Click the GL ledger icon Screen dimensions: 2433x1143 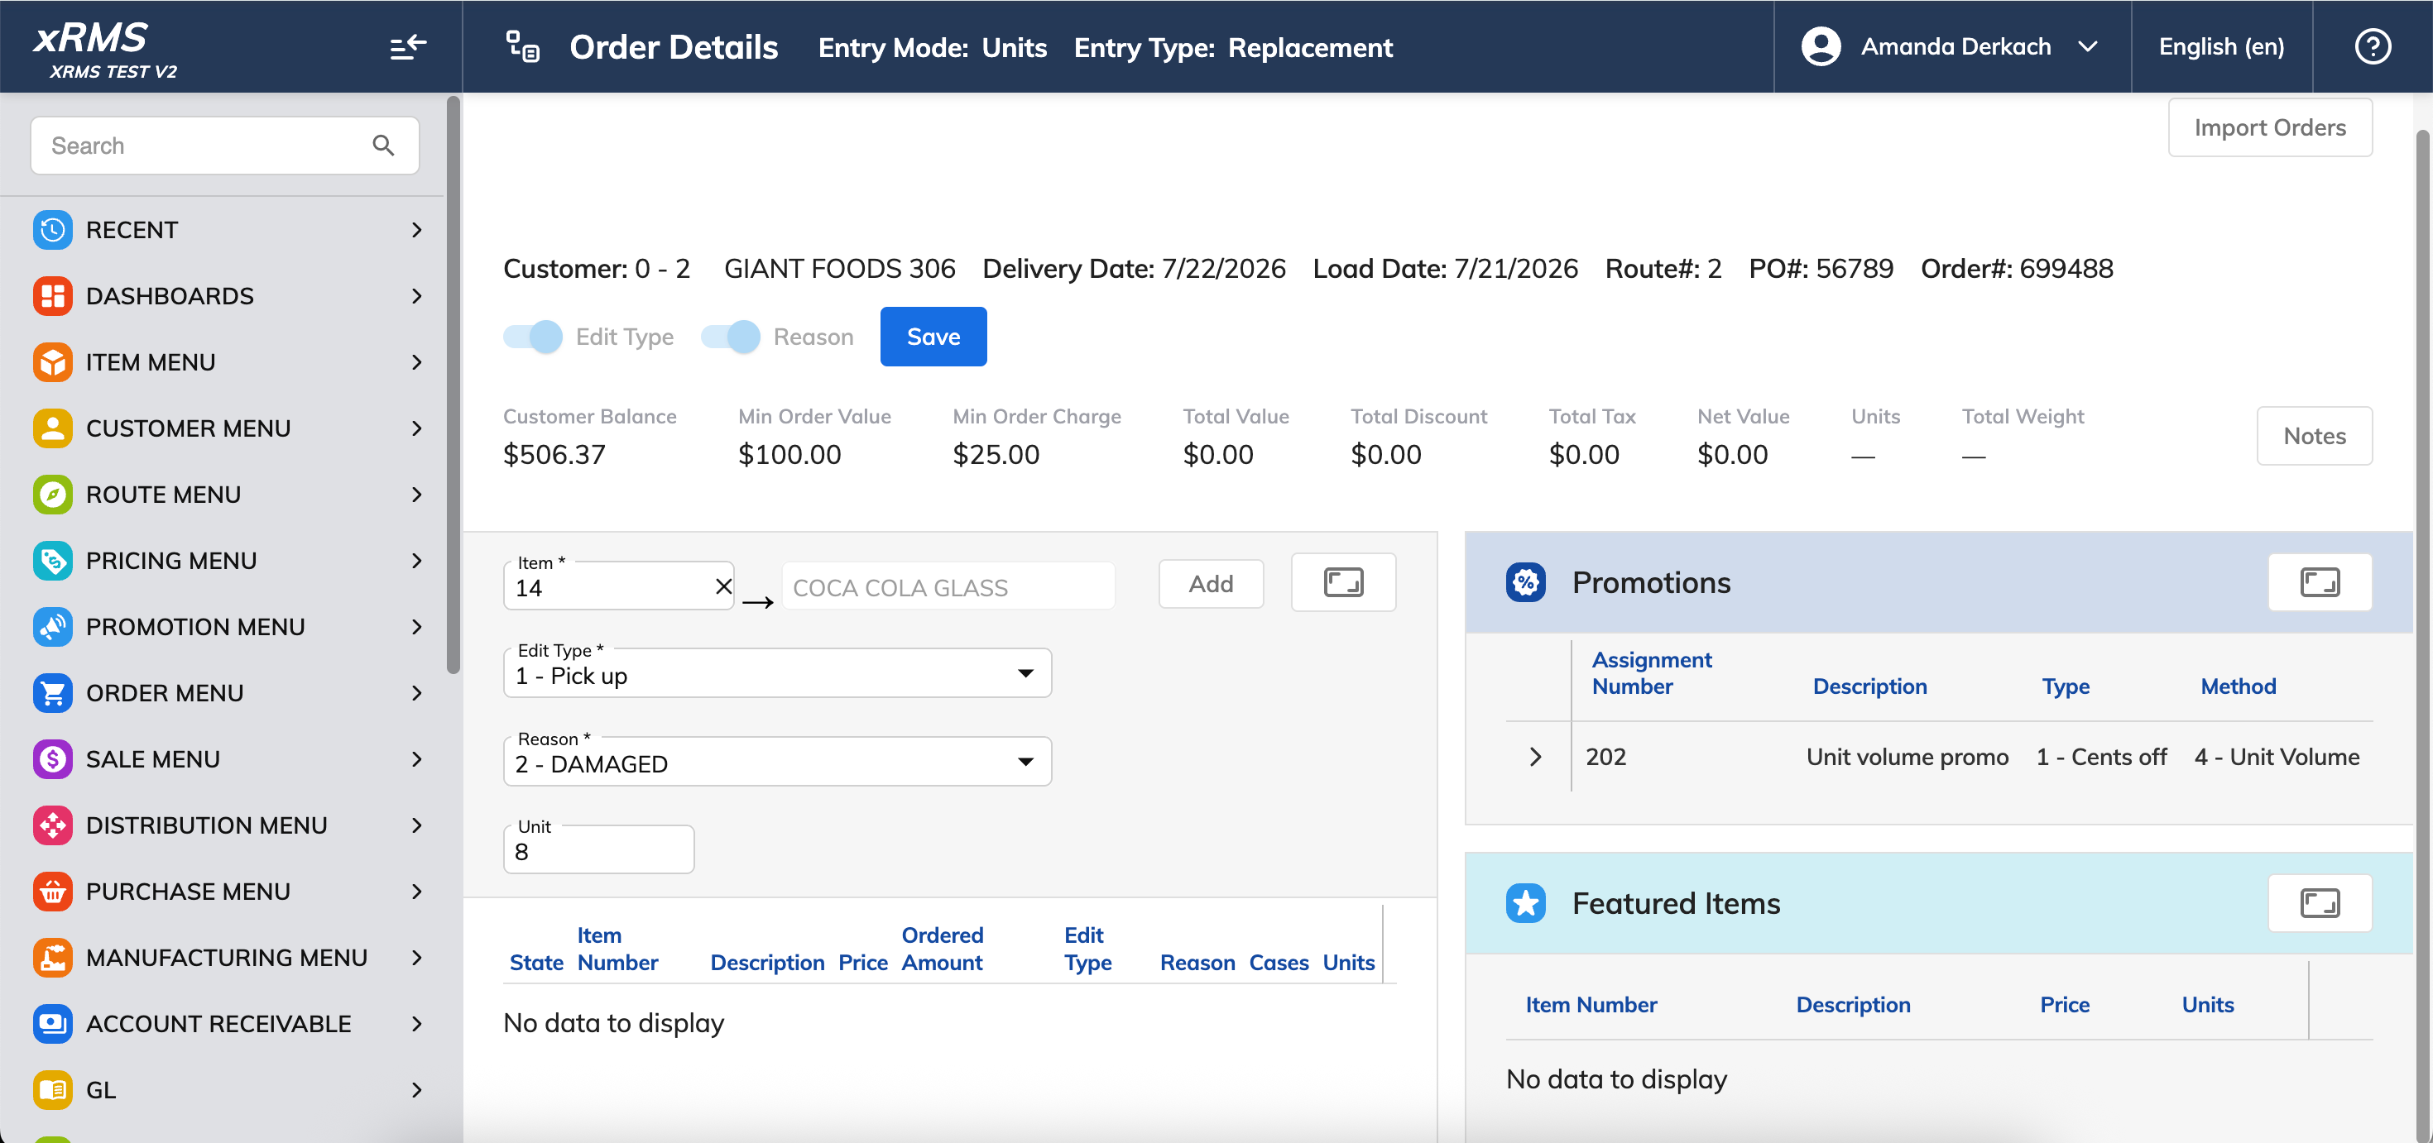[x=53, y=1088]
